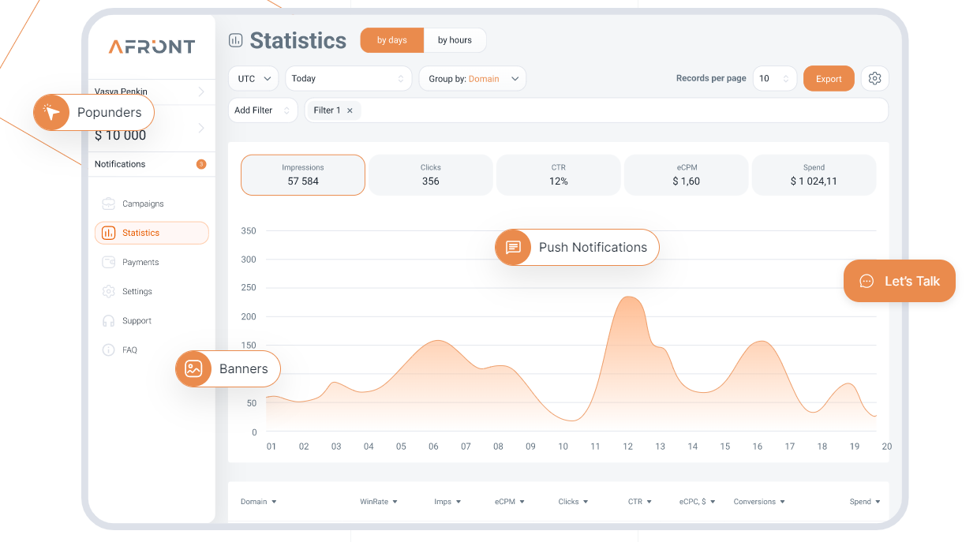Select the Impressions metric card
The height and width of the screenshot is (542, 977).
point(303,174)
